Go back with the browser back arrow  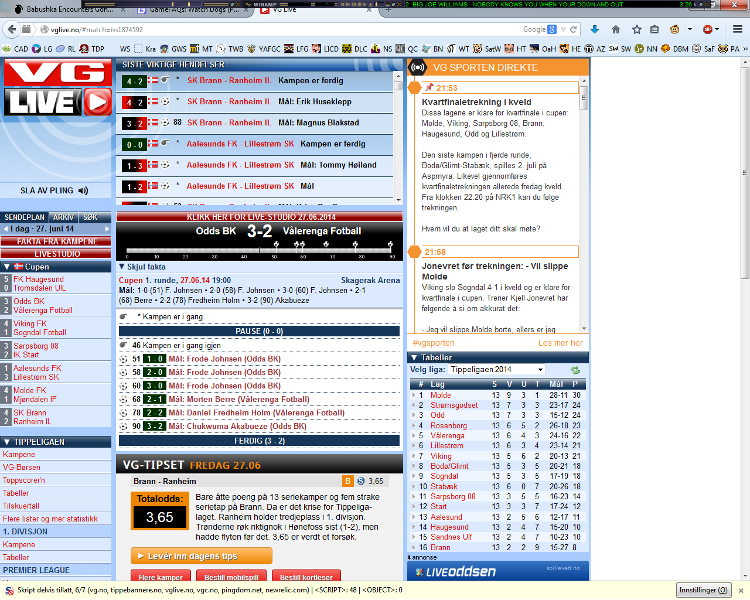click(x=11, y=29)
